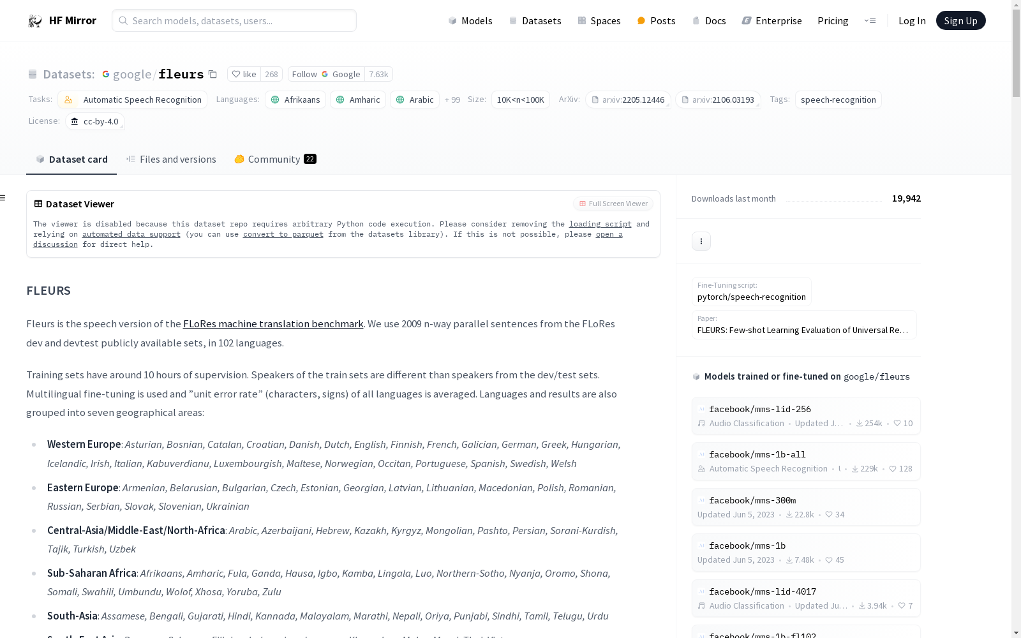Focus the search models, datasets, users field
The image size is (1021, 638).
coord(234,20)
